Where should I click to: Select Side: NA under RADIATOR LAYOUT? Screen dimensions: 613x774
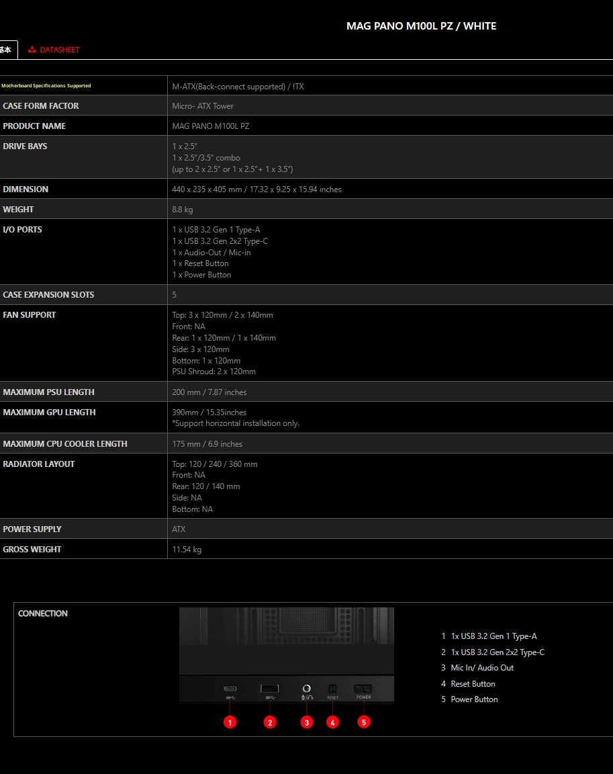[x=187, y=498]
